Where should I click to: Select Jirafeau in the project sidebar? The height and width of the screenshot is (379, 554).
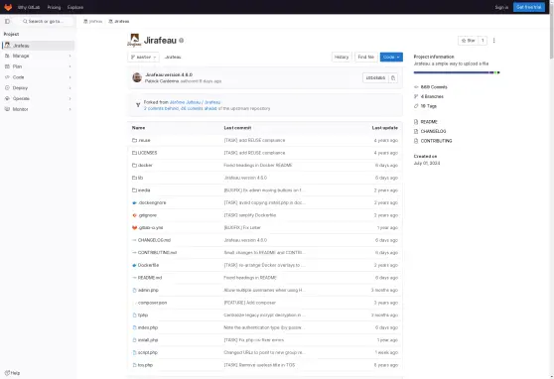(x=38, y=46)
